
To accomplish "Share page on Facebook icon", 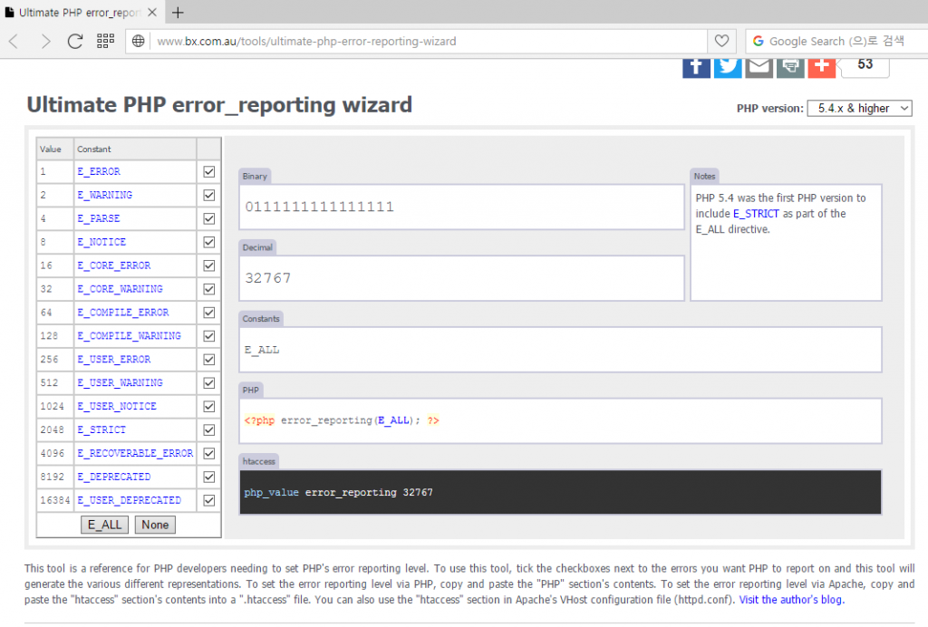I will pyautogui.click(x=696, y=66).
